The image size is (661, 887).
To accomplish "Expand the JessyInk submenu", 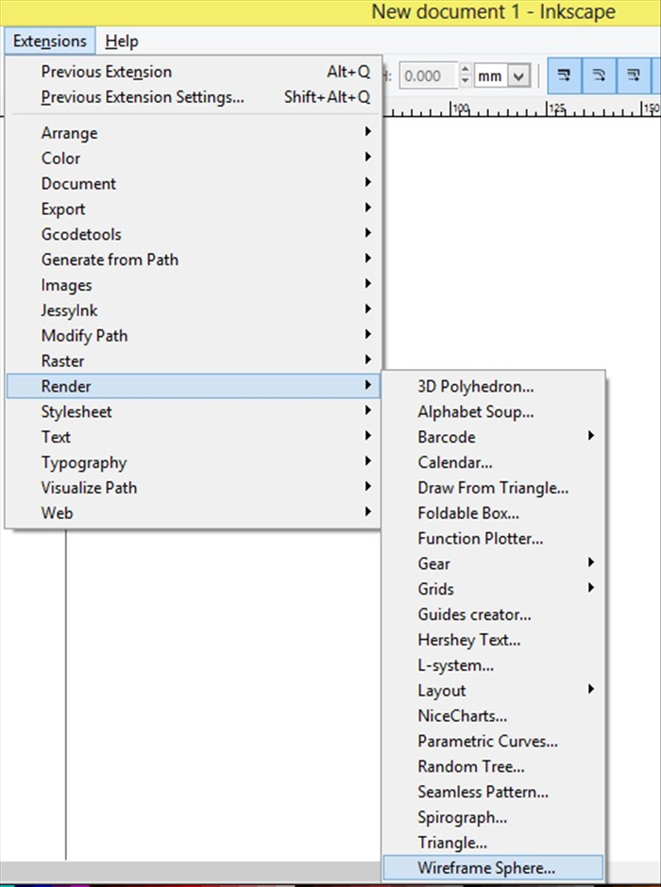I will click(x=193, y=310).
